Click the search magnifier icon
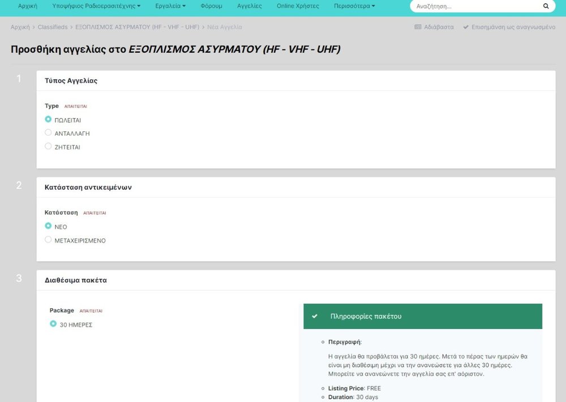The image size is (566, 402). pos(546,6)
